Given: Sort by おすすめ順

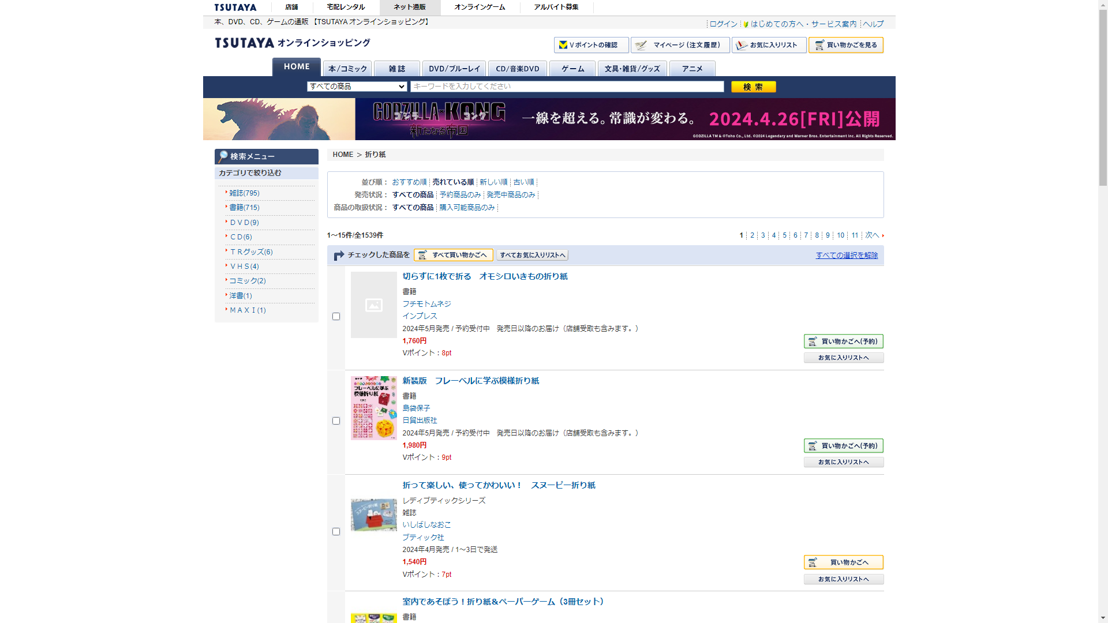Looking at the screenshot, I should (x=409, y=182).
